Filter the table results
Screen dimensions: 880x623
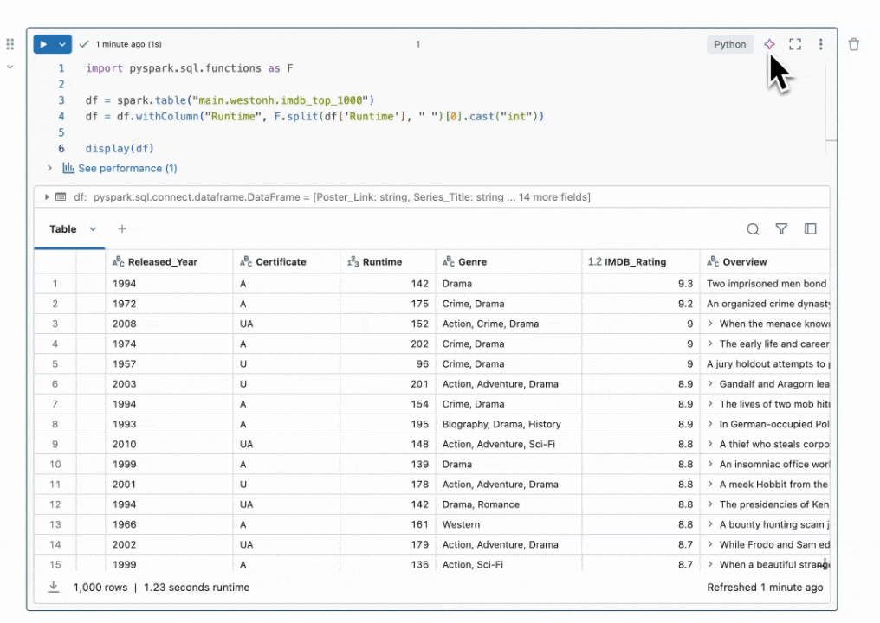[781, 229]
